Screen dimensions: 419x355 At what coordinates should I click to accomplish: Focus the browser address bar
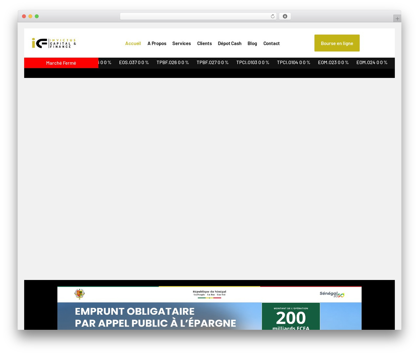198,16
